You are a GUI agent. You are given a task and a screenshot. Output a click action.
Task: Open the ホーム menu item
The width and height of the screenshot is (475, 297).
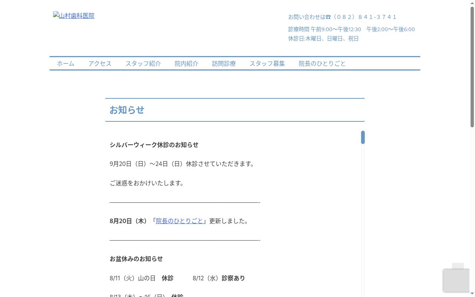(66, 63)
